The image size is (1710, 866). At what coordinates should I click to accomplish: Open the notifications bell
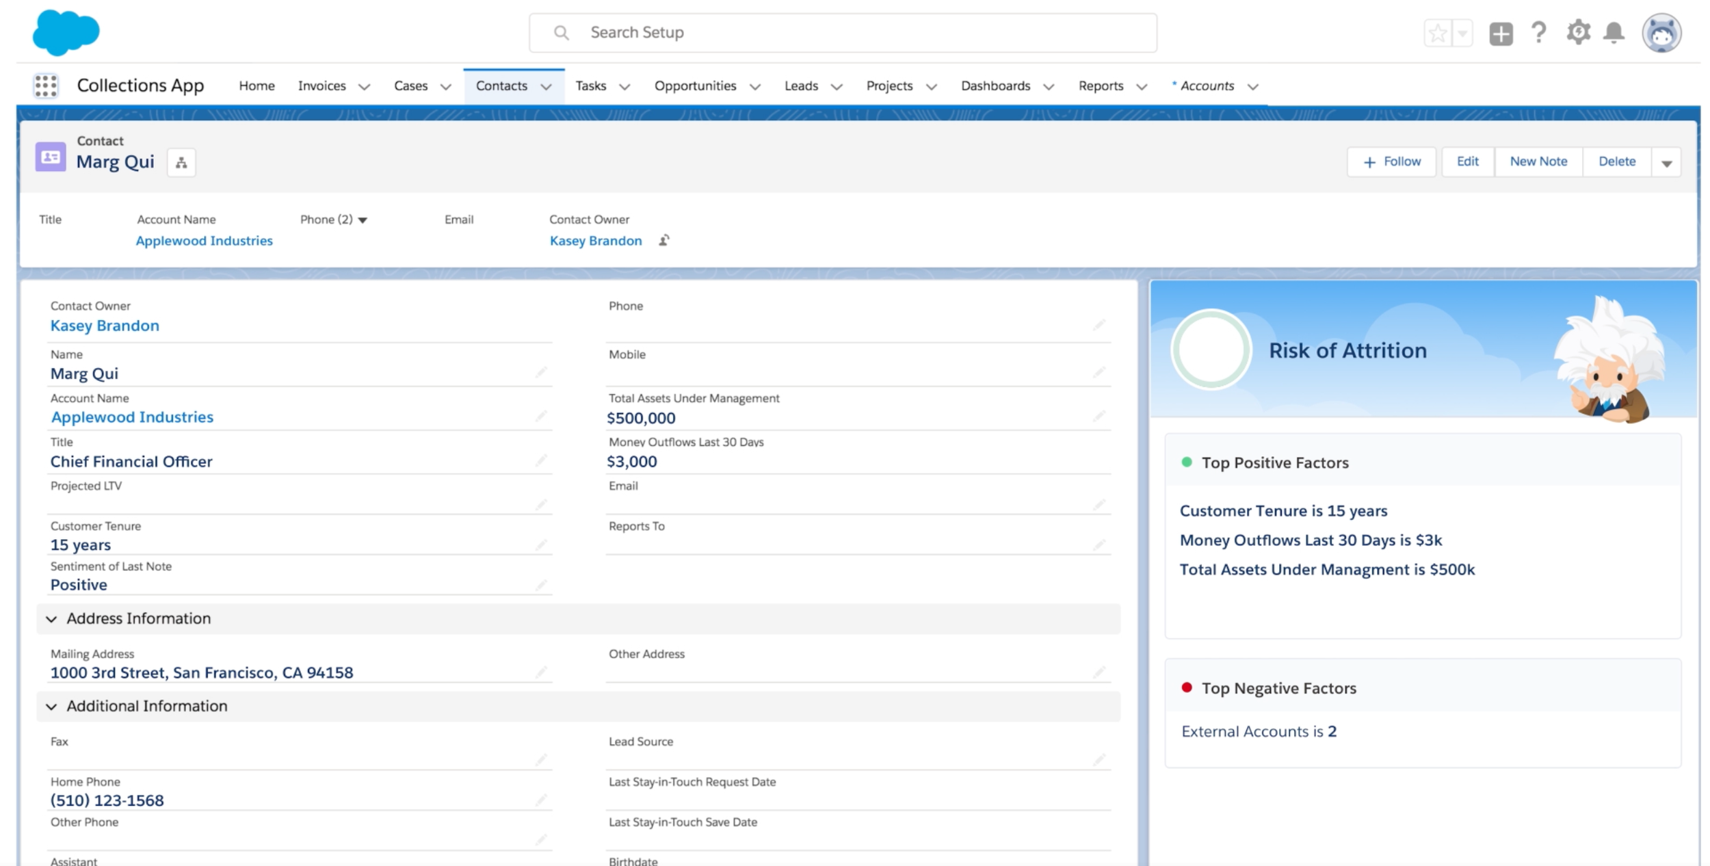pyautogui.click(x=1614, y=32)
